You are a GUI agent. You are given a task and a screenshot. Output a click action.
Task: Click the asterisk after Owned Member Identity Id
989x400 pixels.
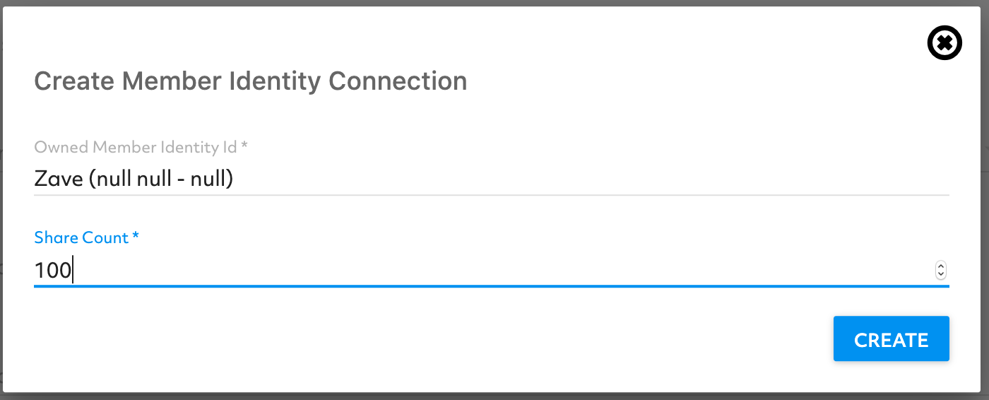point(244,146)
